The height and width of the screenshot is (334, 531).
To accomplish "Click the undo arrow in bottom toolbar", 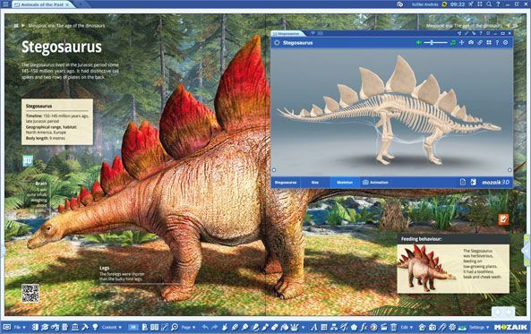I will click(x=205, y=327).
